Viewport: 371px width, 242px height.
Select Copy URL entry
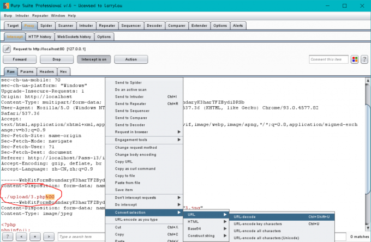144,162
